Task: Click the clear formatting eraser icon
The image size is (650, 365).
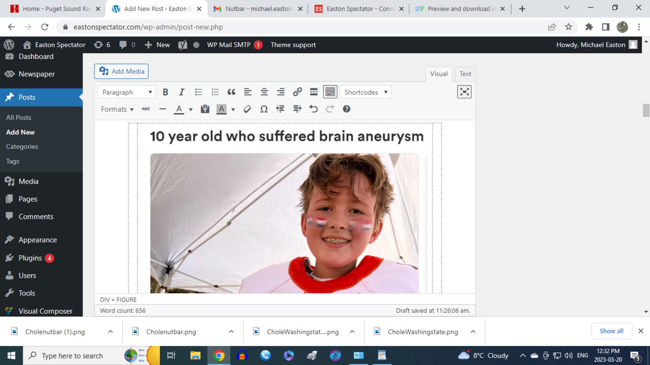Action: 247,109
